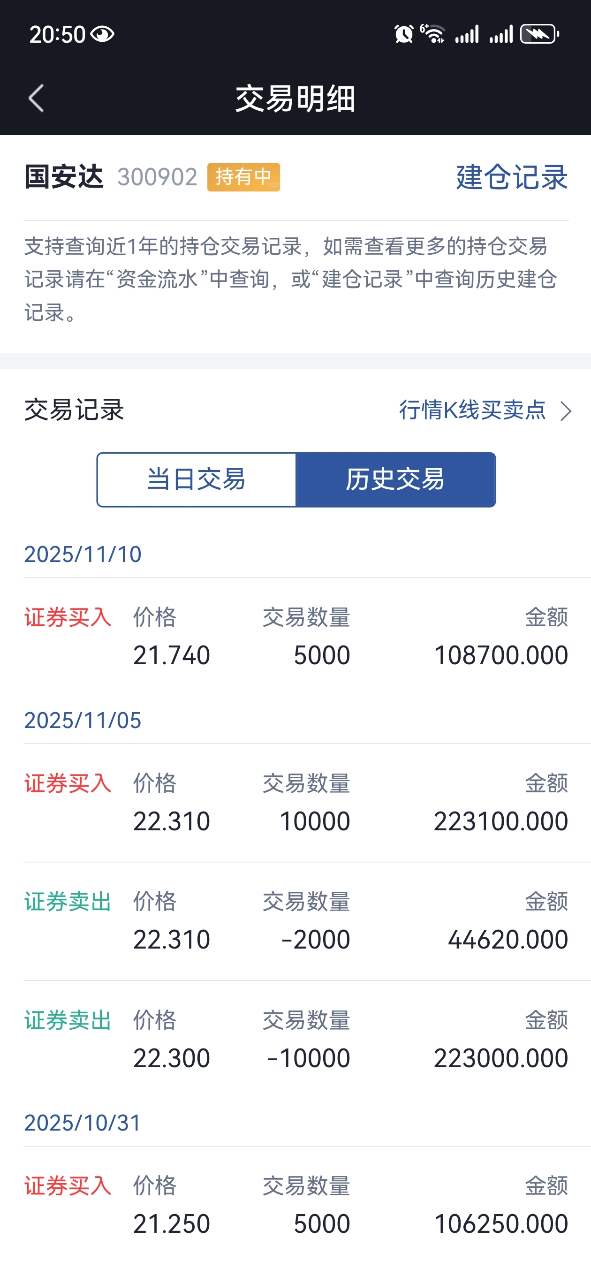Tap the 国安达 stock name
Viewport: 591px width, 1276px height.
click(x=64, y=177)
